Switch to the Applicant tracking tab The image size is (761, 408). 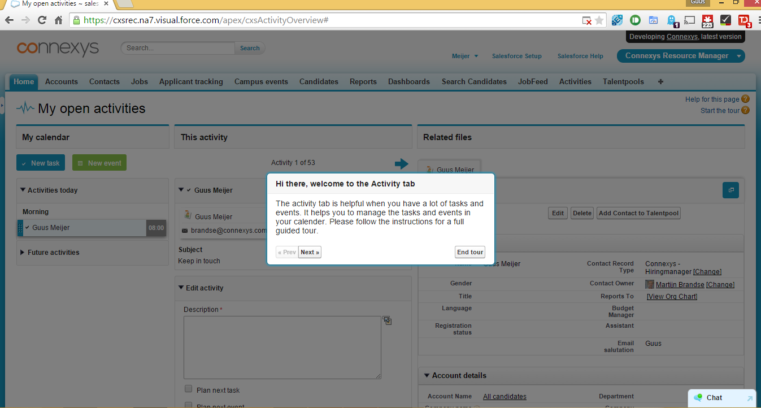coord(191,81)
